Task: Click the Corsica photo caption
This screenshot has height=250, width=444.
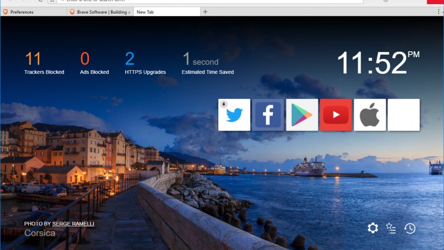Action: [x=40, y=233]
